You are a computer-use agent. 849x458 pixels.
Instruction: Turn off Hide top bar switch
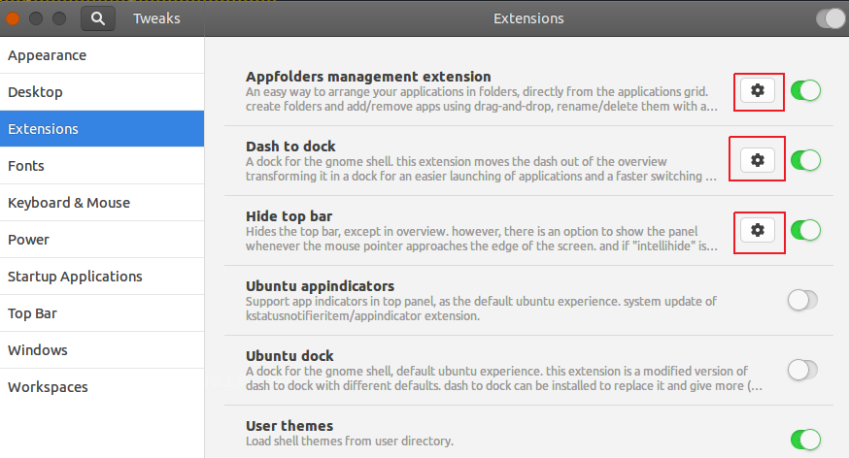[x=805, y=230]
